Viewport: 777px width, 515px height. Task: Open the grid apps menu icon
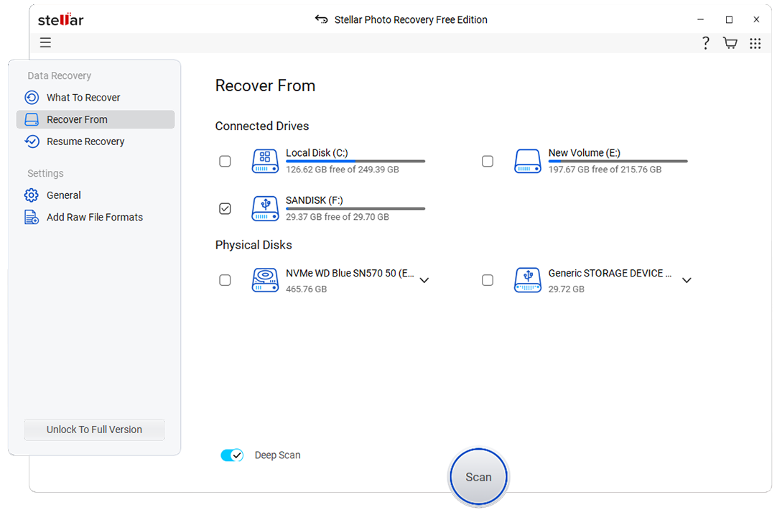[x=755, y=43]
